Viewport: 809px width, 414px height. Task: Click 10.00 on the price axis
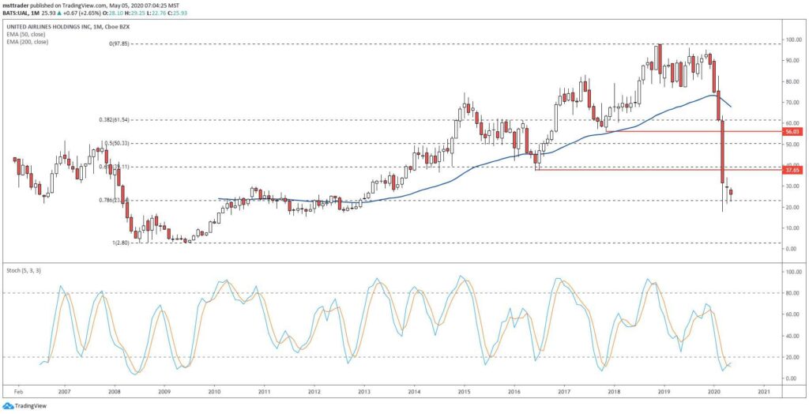[792, 228]
